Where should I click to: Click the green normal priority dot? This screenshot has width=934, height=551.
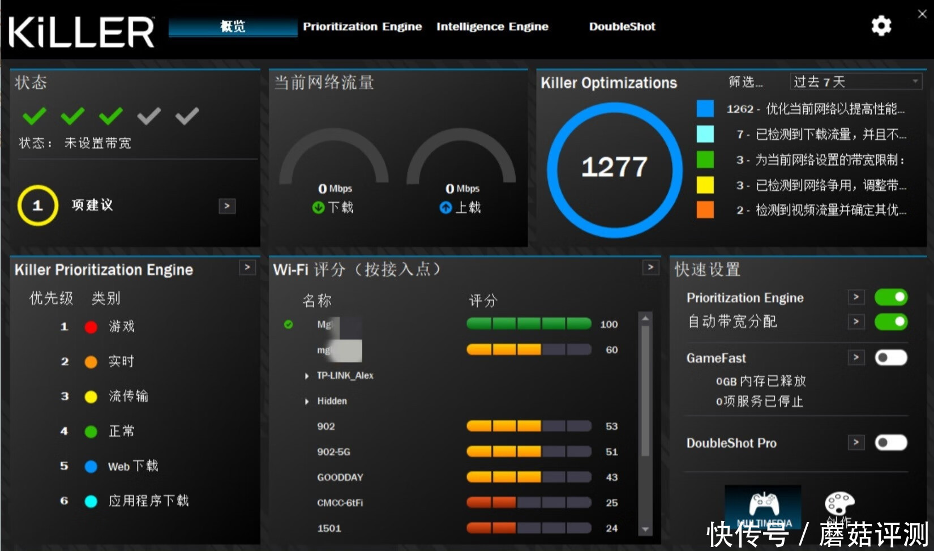point(91,432)
